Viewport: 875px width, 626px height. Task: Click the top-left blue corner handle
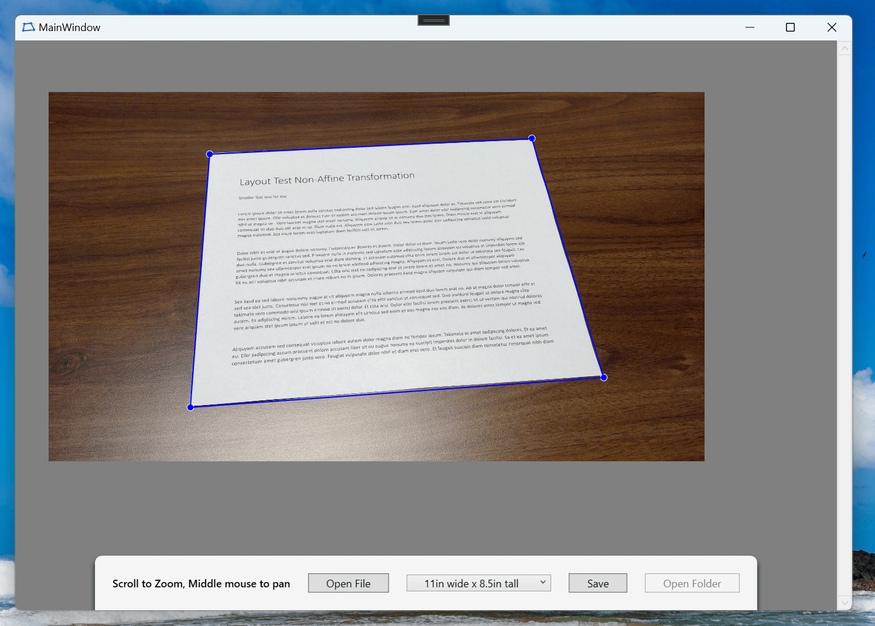coord(210,154)
